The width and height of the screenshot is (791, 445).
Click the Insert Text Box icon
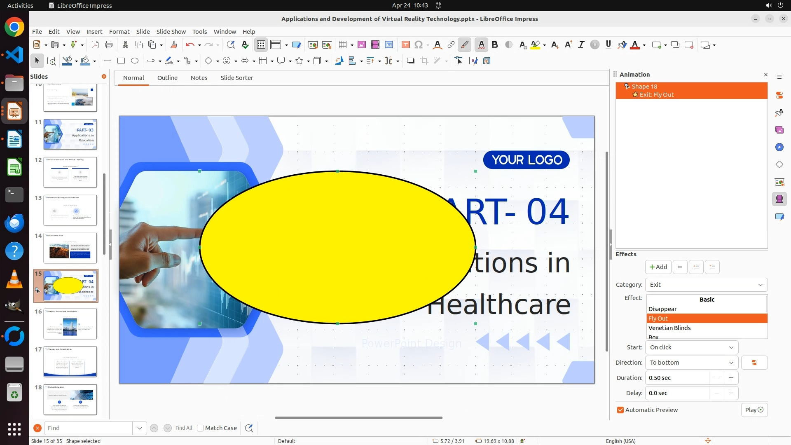[405, 45]
